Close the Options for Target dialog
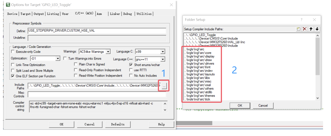 pos(171,5)
